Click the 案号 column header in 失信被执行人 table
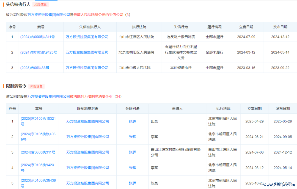This screenshot has height=189, width=297. coord(41,27)
